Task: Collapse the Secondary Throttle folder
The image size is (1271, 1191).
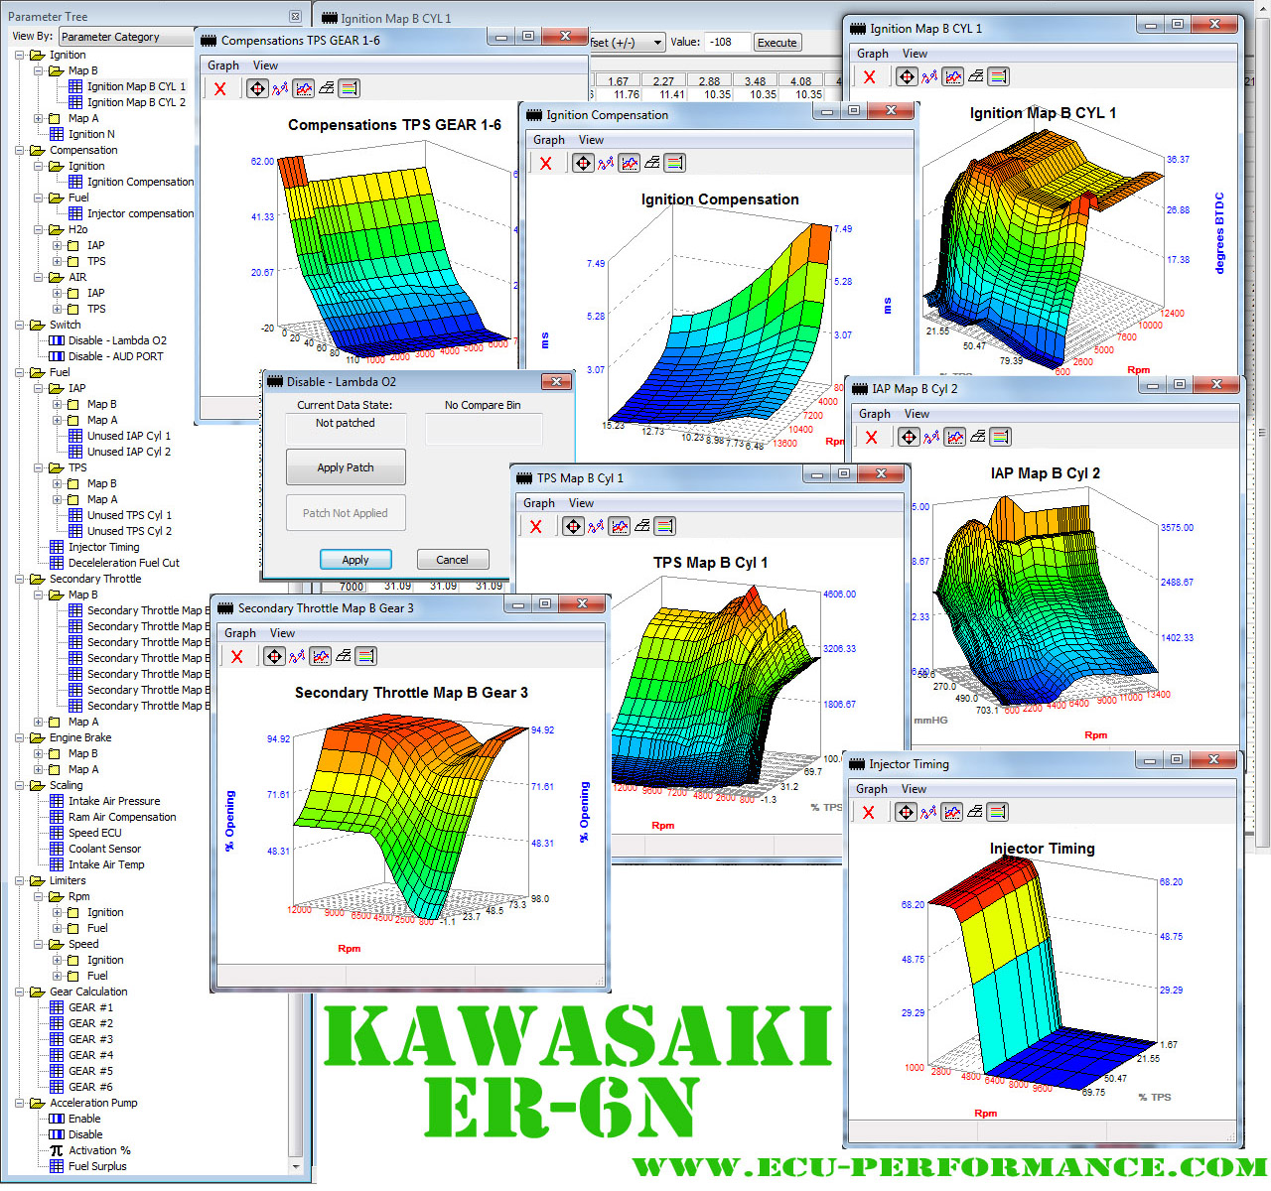Action: [x=19, y=579]
